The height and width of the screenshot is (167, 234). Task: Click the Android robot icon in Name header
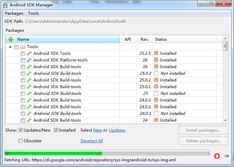pos(11,39)
